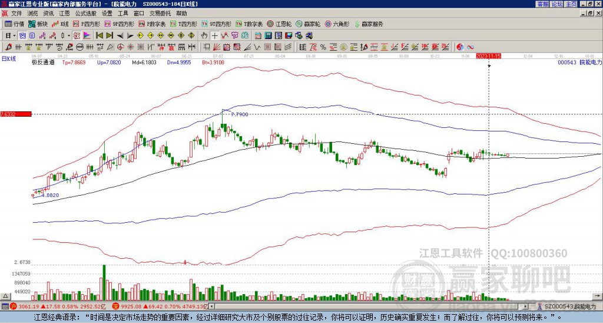Image resolution: width=603 pixels, height=323 pixels.
Task: Select the circled horizontal line tool
Action: coord(79,47)
